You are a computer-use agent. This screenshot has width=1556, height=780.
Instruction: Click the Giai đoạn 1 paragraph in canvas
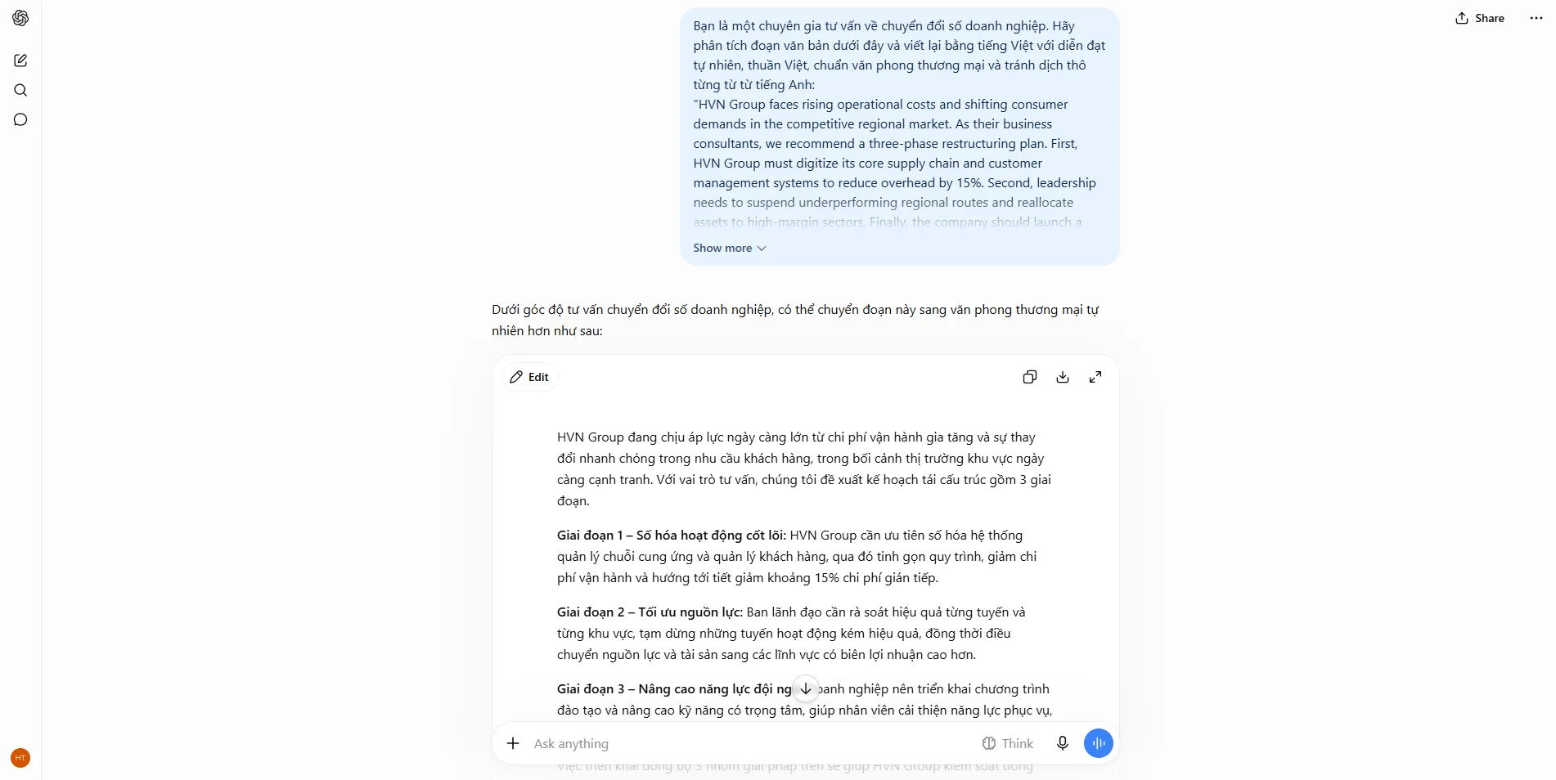pos(797,557)
